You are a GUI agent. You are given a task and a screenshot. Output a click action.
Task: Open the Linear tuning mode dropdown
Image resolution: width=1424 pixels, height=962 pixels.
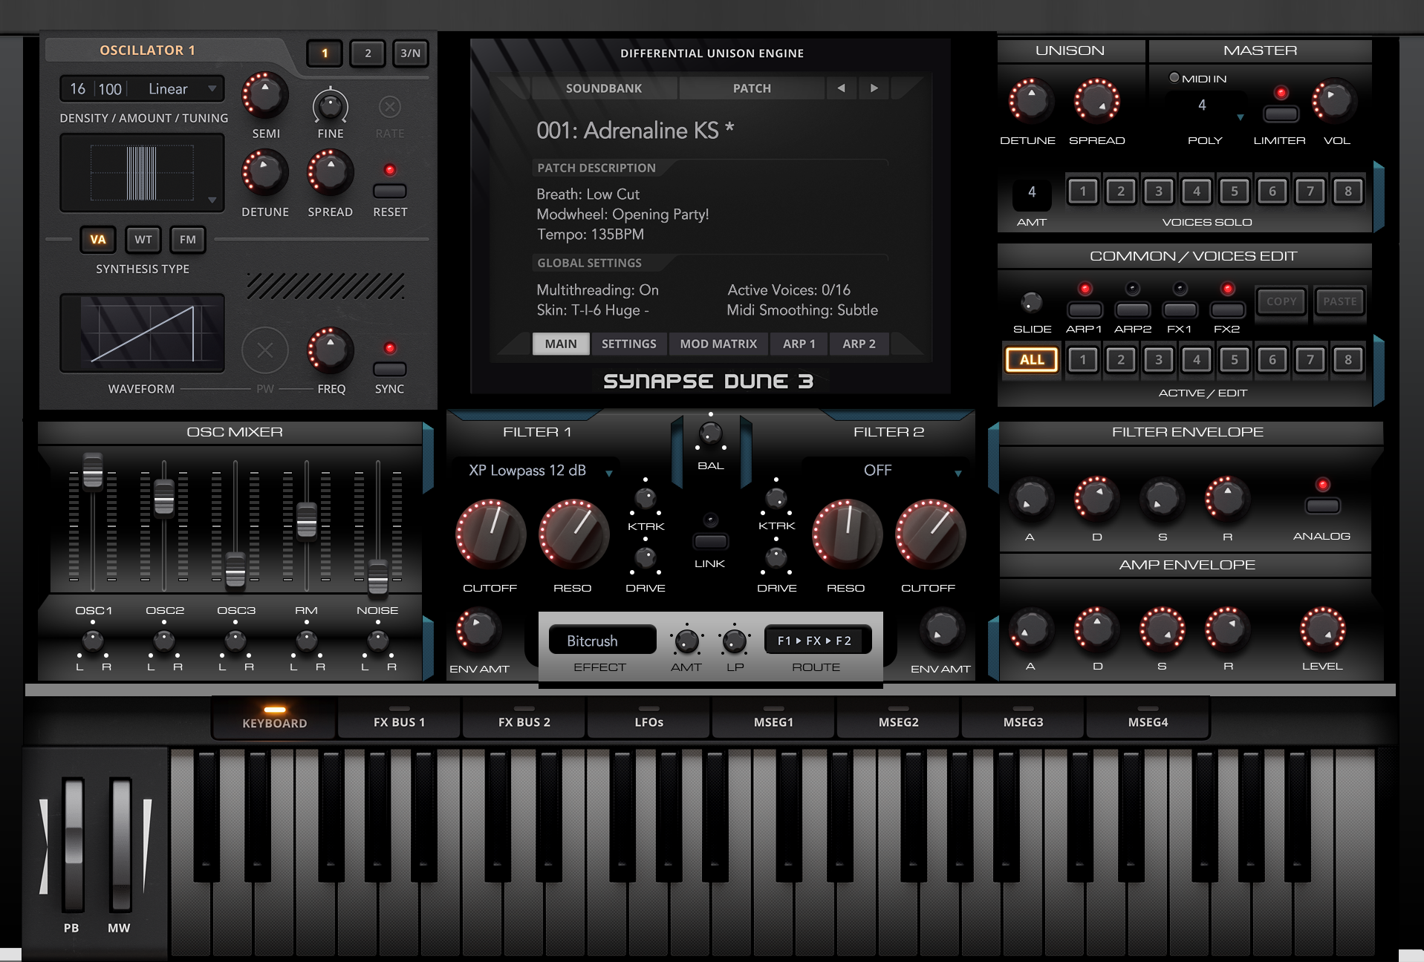click(181, 89)
